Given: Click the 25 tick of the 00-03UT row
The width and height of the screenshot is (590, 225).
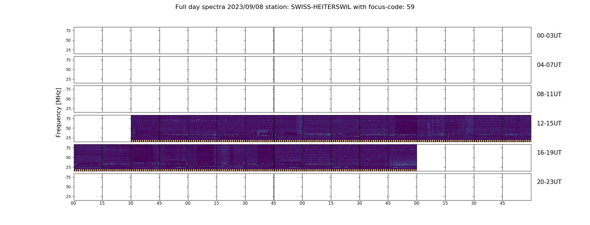Looking at the screenshot, I should pos(68,50).
